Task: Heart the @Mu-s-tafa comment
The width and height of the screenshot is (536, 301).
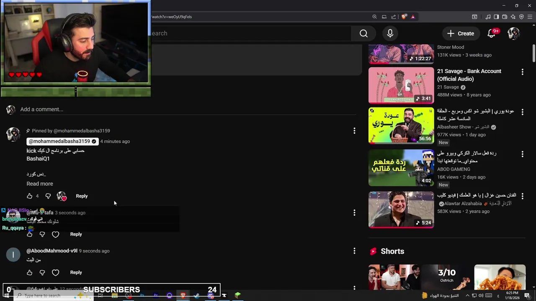Action: click(56, 235)
